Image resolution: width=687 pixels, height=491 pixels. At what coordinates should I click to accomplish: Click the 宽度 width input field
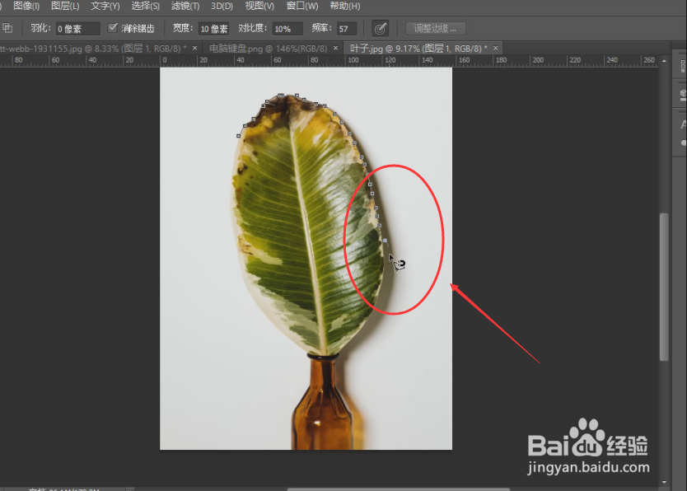click(214, 29)
